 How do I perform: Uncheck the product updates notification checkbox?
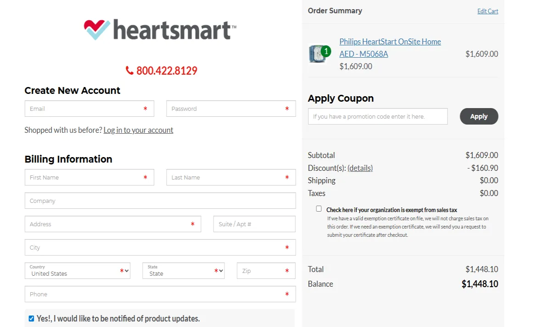tap(31, 318)
